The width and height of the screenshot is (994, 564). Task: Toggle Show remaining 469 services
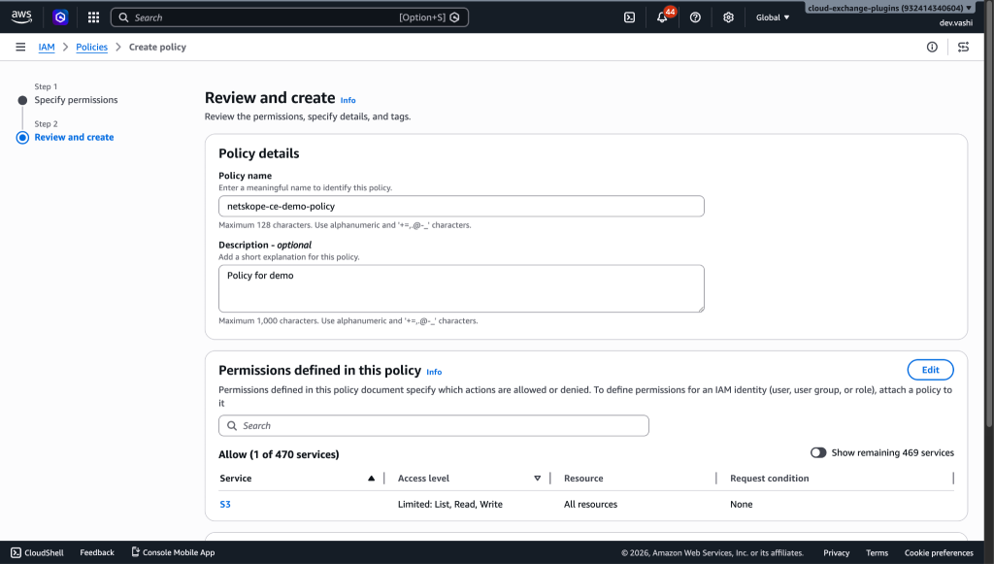point(817,452)
